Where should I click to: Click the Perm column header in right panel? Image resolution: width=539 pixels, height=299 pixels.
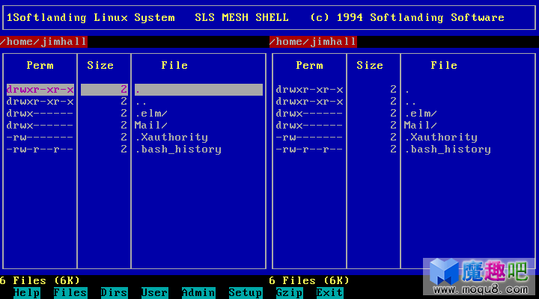click(x=310, y=66)
